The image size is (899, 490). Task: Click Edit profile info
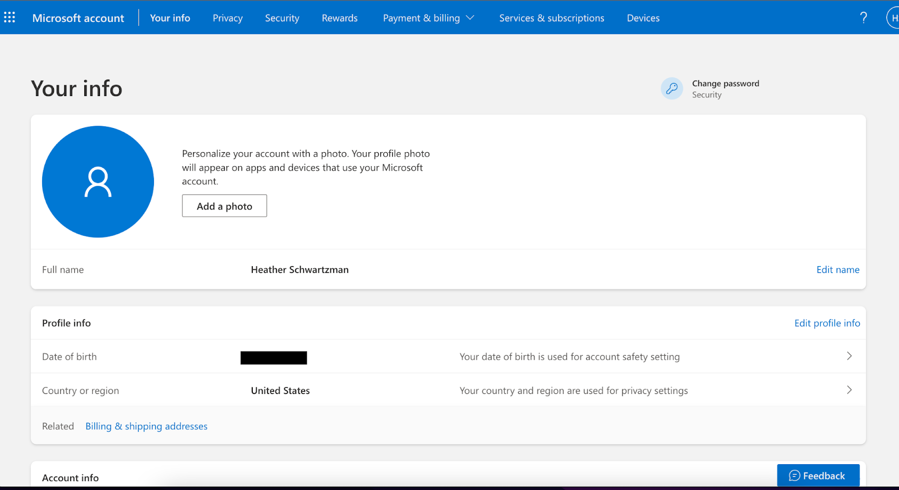click(827, 323)
